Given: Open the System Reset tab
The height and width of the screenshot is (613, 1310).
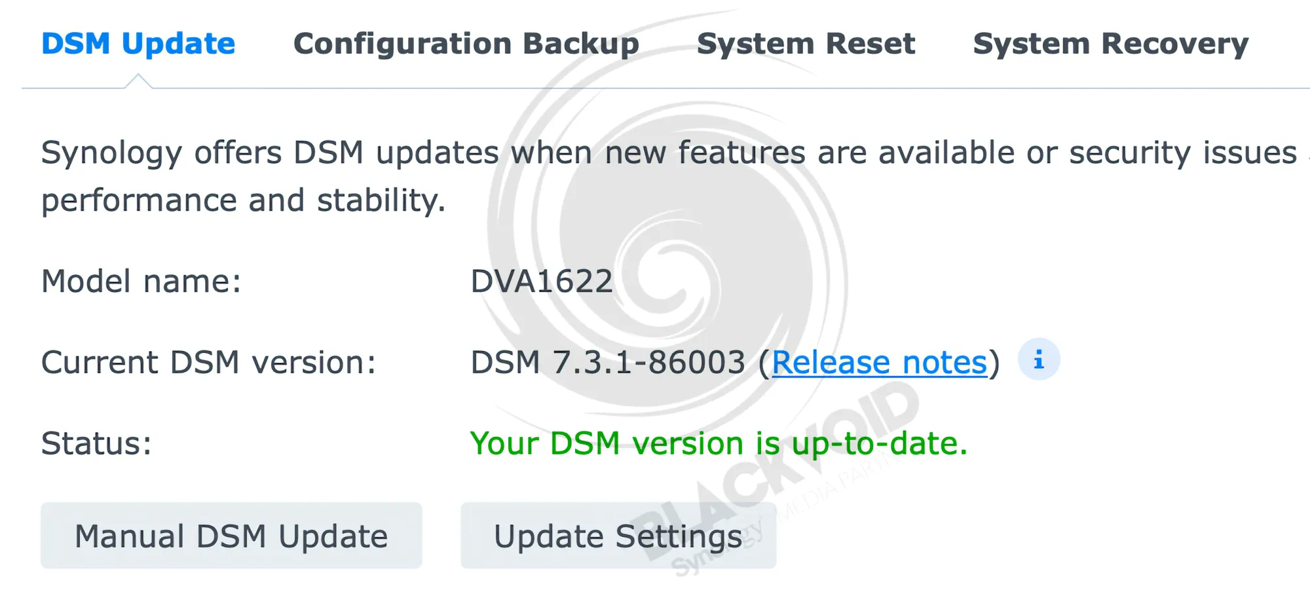Looking at the screenshot, I should [806, 44].
